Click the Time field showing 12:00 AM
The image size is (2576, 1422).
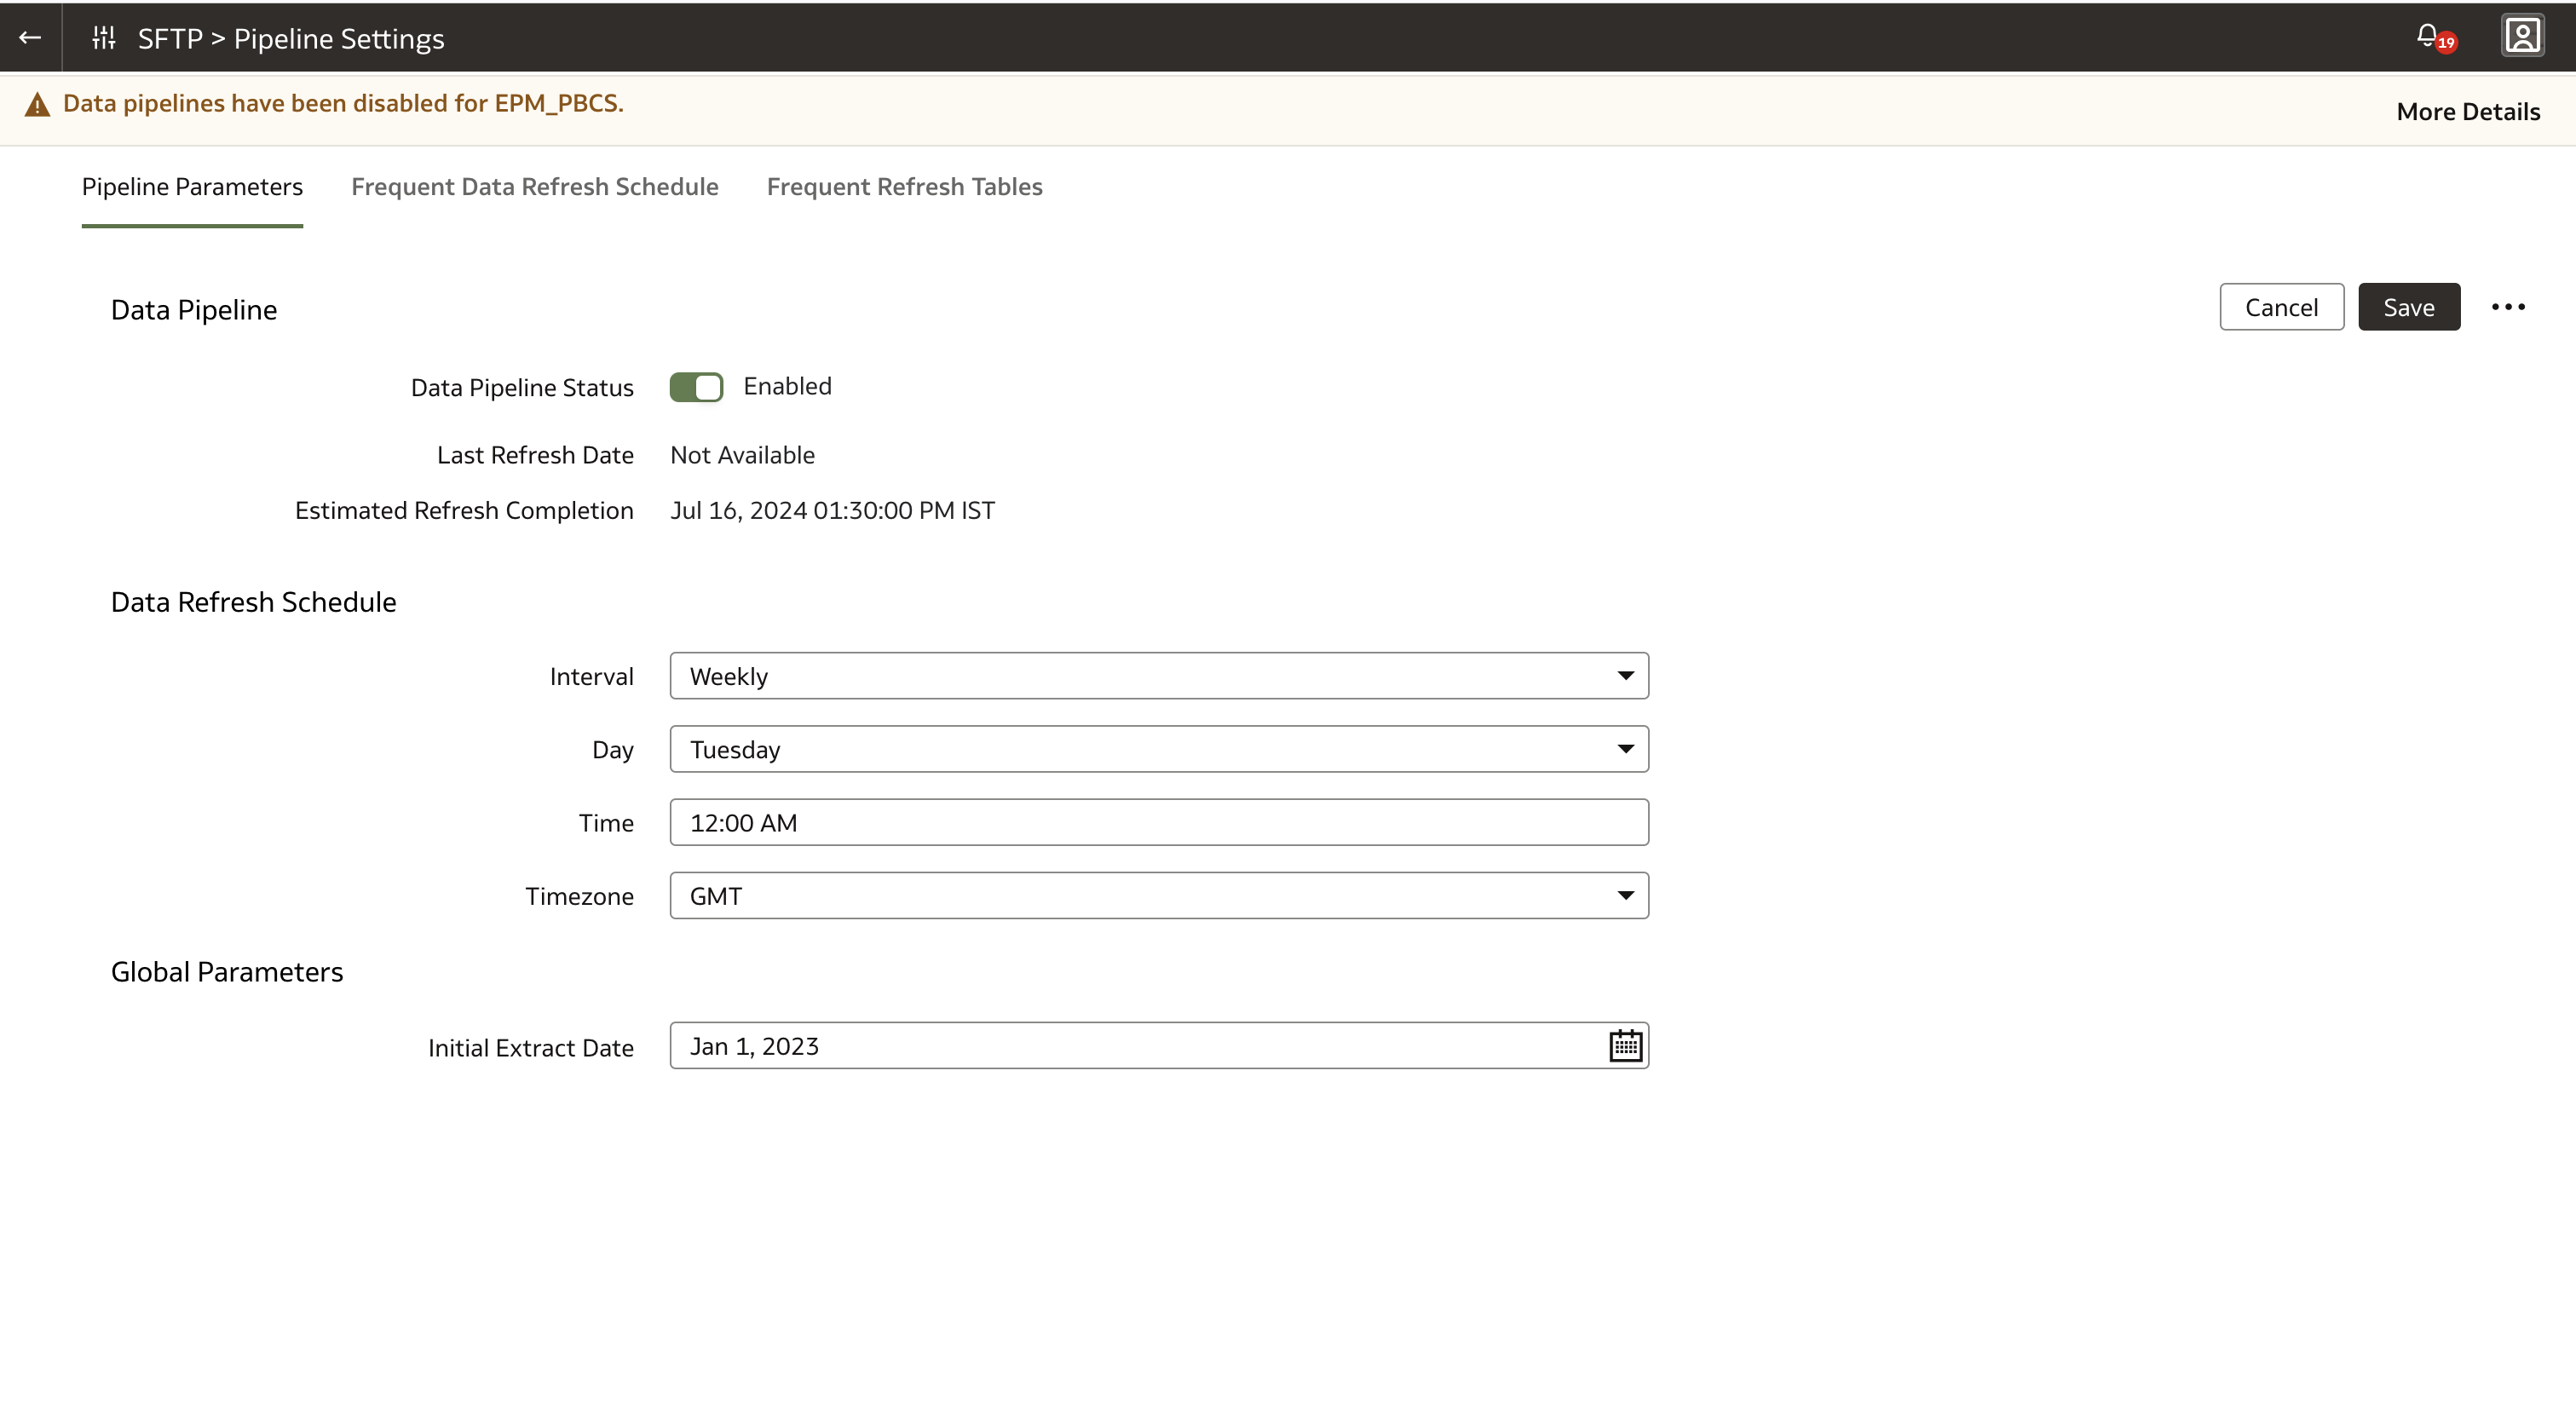(x=1159, y=823)
